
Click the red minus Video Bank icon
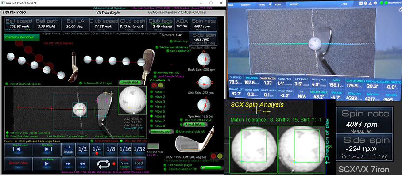(154, 85)
